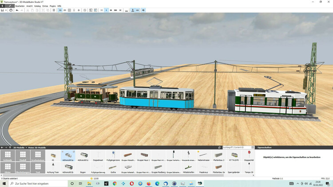Switch to 2D view mode
The width and height of the screenshot is (333, 187).
65,10
